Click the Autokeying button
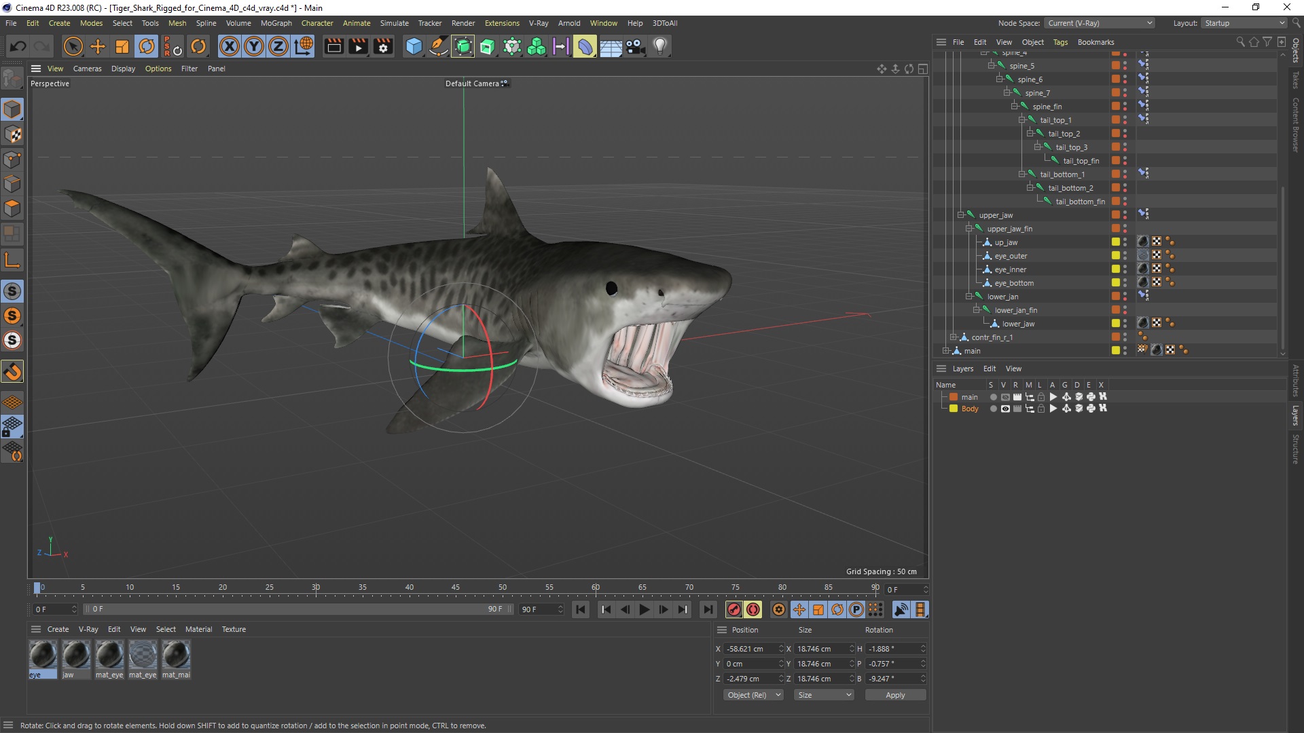 (x=753, y=609)
